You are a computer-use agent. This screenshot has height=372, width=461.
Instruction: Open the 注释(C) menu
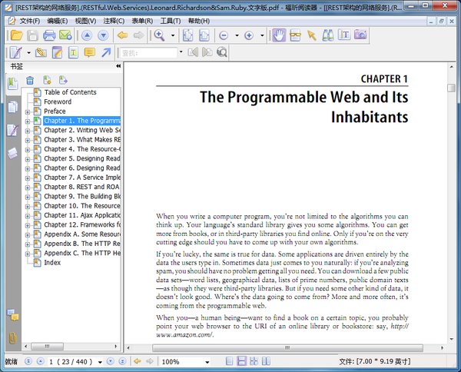point(114,21)
